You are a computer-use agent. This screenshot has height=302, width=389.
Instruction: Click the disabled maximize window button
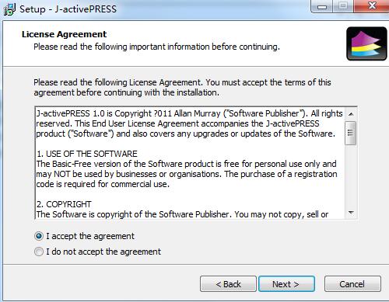pos(343,6)
